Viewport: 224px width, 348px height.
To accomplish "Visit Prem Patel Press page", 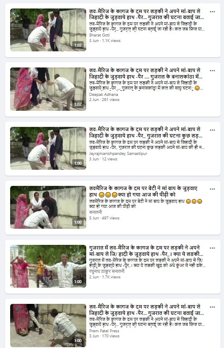I will pos(104,331).
